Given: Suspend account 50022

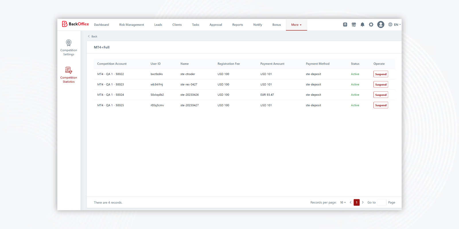Looking at the screenshot, I should pyautogui.click(x=381, y=74).
